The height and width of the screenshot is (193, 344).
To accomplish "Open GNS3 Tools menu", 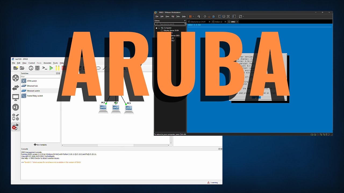I will [55, 63].
